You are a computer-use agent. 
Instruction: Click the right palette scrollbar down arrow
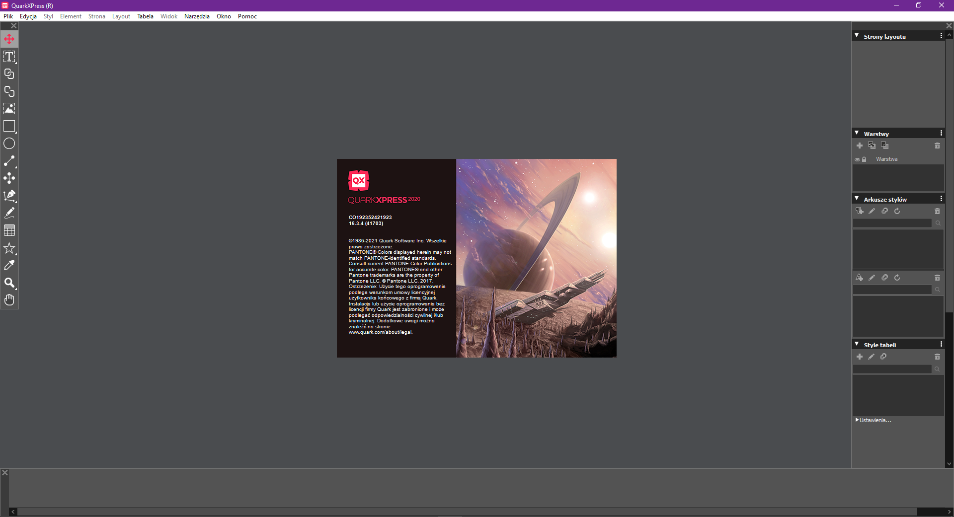tap(949, 464)
